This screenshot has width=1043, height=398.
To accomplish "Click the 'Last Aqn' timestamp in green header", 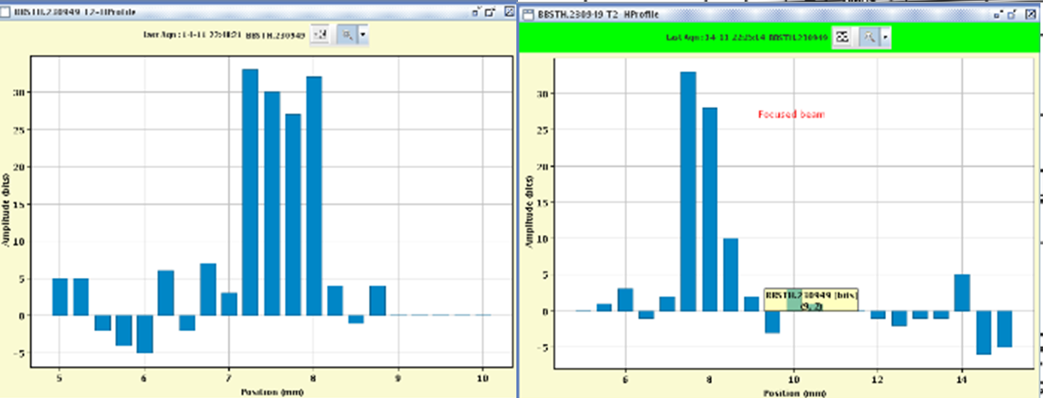I will 714,37.
